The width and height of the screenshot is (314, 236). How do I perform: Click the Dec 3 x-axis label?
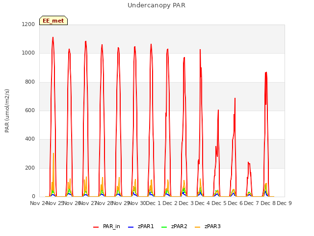click(x=186, y=203)
